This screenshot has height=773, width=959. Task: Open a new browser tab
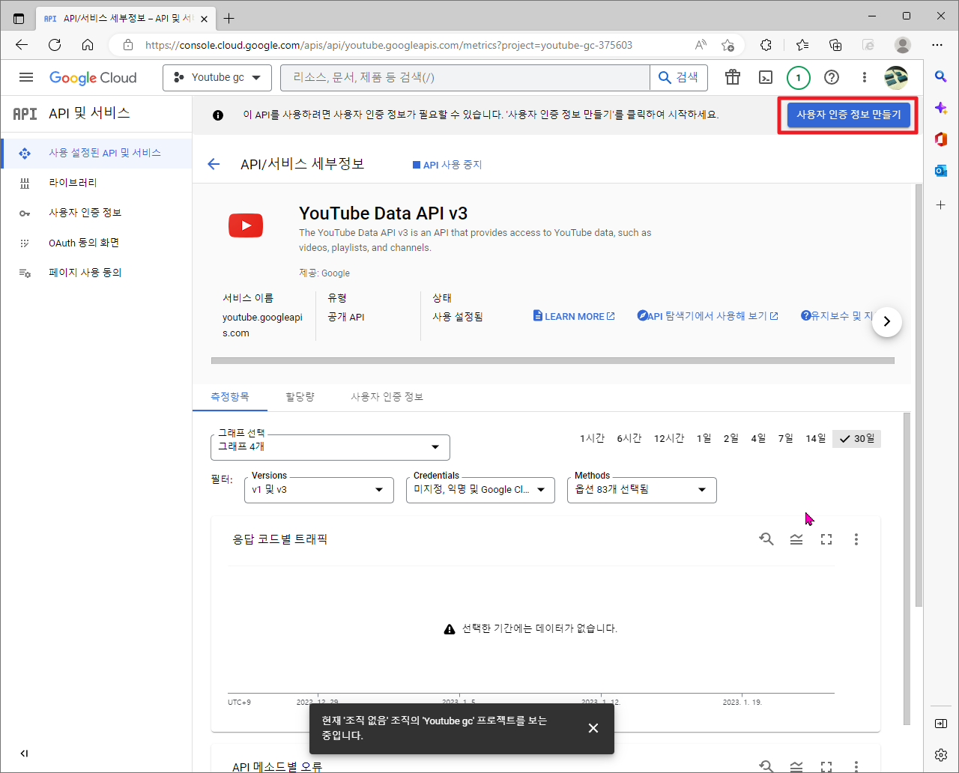(229, 18)
